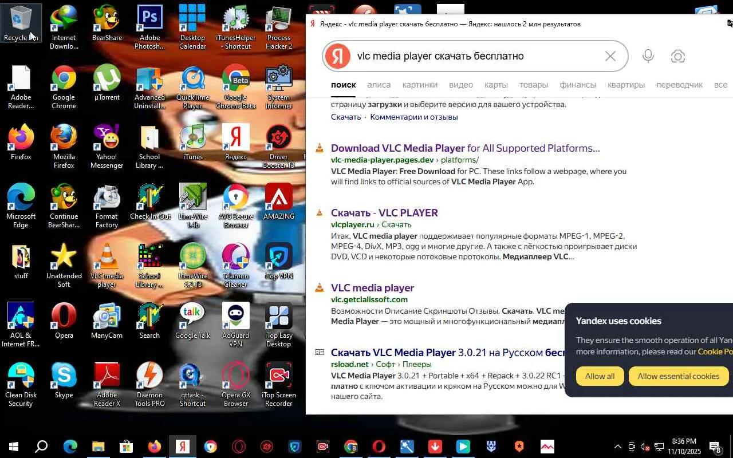Switch to the видео tab
The height and width of the screenshot is (458, 733).
tap(461, 85)
